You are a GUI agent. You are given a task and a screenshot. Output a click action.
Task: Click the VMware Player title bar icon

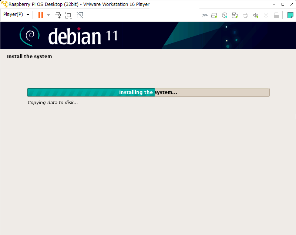pyautogui.click(x=4, y=4)
